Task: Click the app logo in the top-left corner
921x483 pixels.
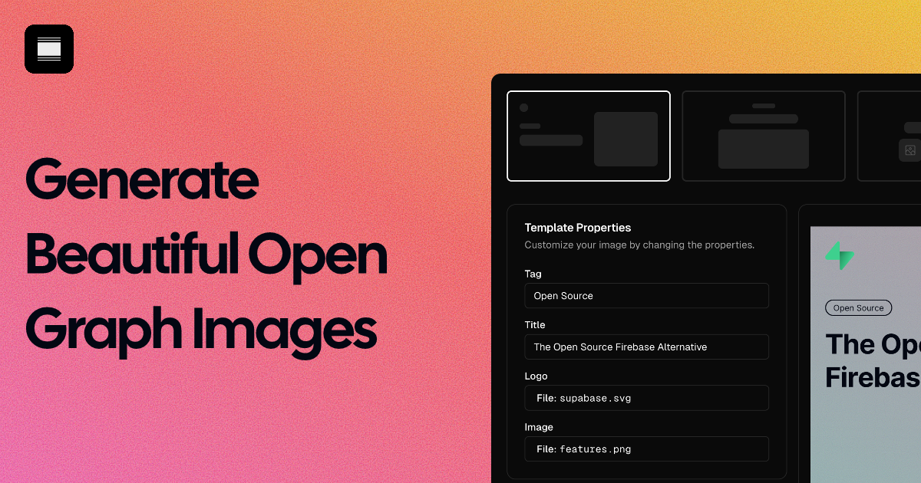Action: coord(48,48)
